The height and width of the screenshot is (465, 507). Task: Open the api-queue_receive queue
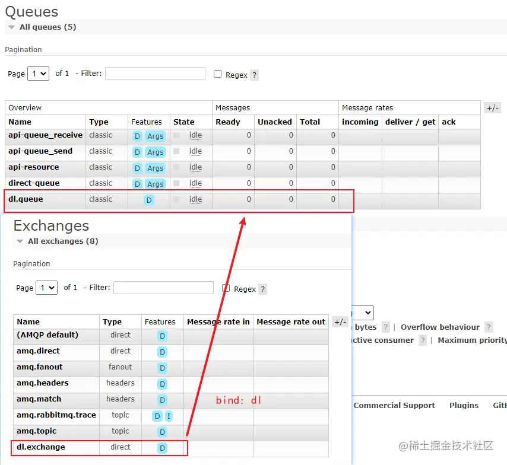point(45,135)
